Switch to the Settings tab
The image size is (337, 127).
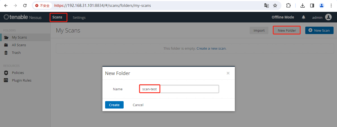coord(79,17)
